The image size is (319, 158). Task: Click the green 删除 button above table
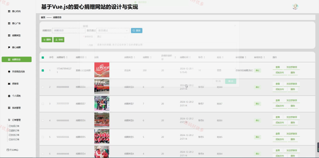coord(47,40)
